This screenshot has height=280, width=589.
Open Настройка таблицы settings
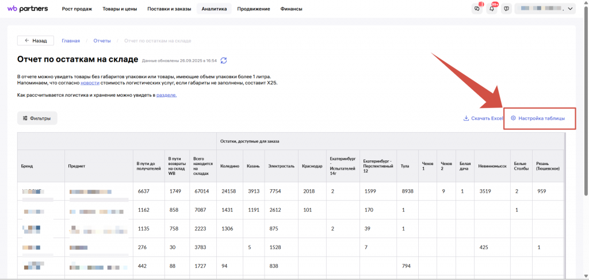(538, 118)
